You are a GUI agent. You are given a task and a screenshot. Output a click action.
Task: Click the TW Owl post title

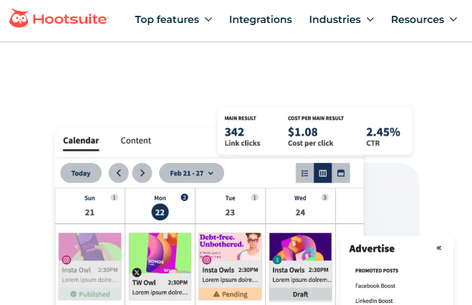coord(144,283)
